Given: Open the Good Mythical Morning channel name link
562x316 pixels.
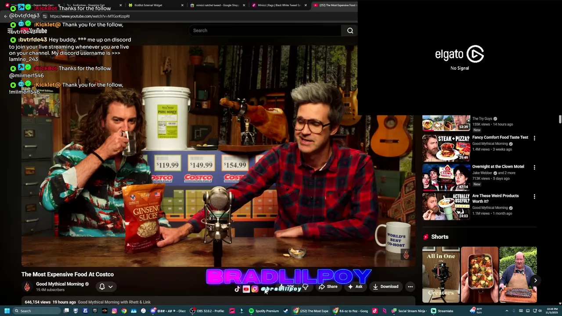Looking at the screenshot, I should [60, 284].
